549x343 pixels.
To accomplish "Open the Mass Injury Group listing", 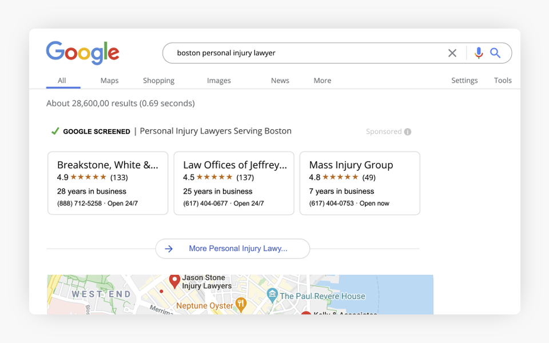I will coord(360,183).
